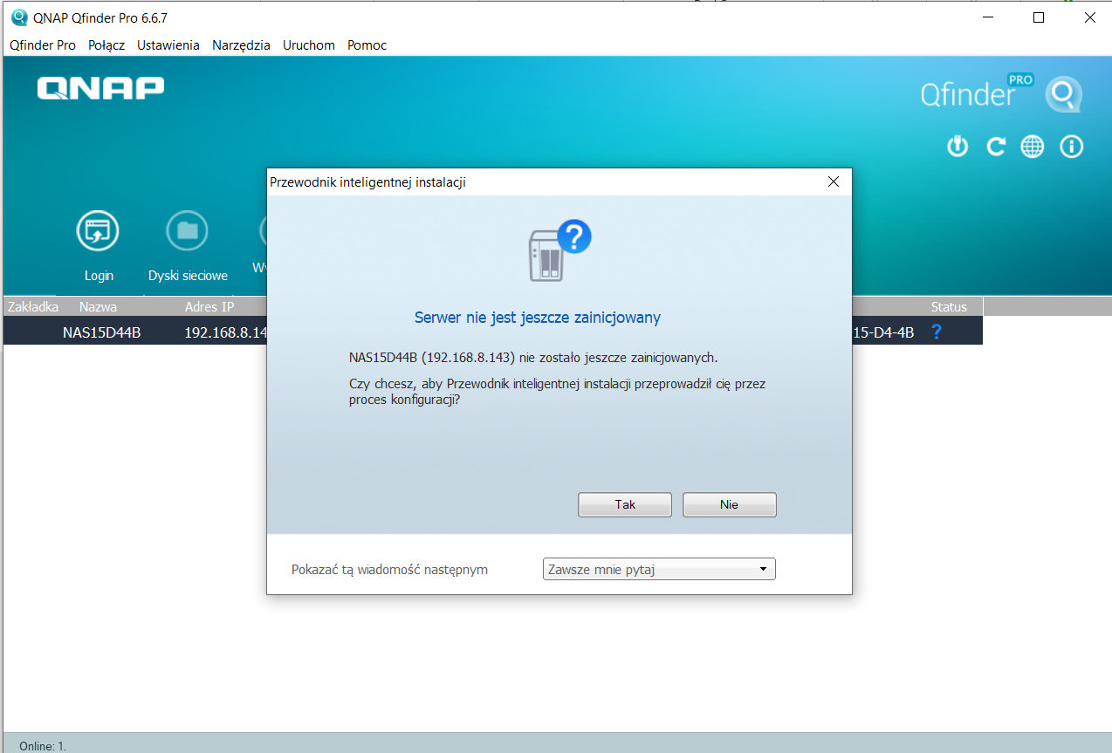Decline the wizard by clicking Nie
The width and height of the screenshot is (1112, 753).
[x=730, y=505]
